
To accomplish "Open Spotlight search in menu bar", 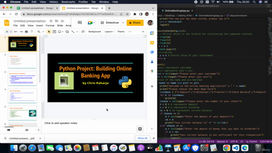I will (x=254, y=2).
